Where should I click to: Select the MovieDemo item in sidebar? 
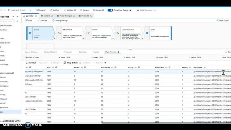tap(4, 86)
